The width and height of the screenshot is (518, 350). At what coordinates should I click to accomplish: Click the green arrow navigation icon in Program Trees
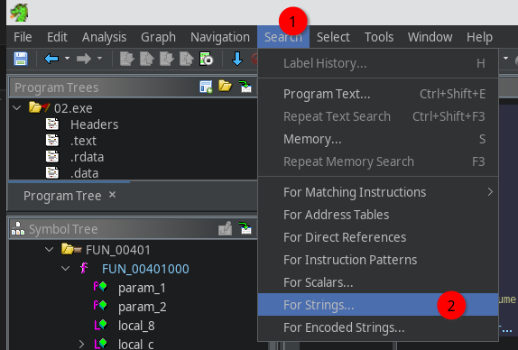(245, 87)
